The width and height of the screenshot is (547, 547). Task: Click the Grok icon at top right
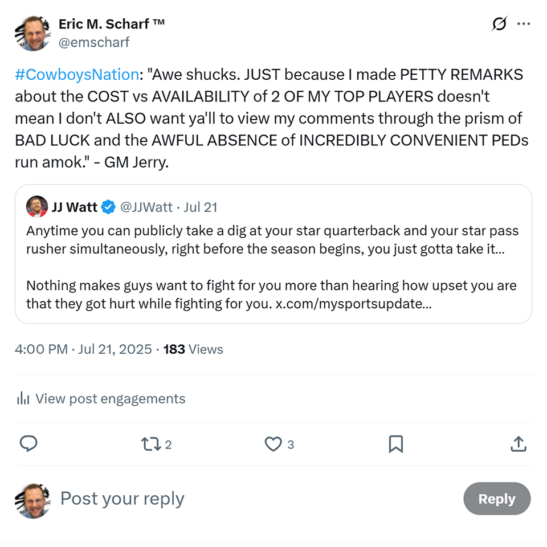(499, 24)
